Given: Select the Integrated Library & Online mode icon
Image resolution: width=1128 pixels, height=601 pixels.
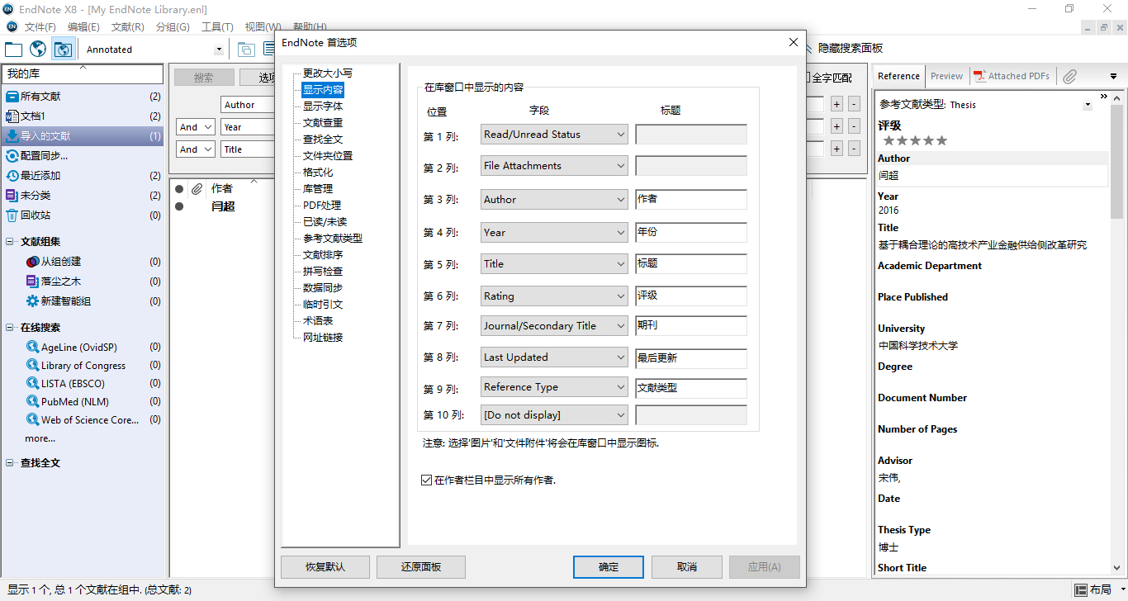Looking at the screenshot, I should coord(62,50).
